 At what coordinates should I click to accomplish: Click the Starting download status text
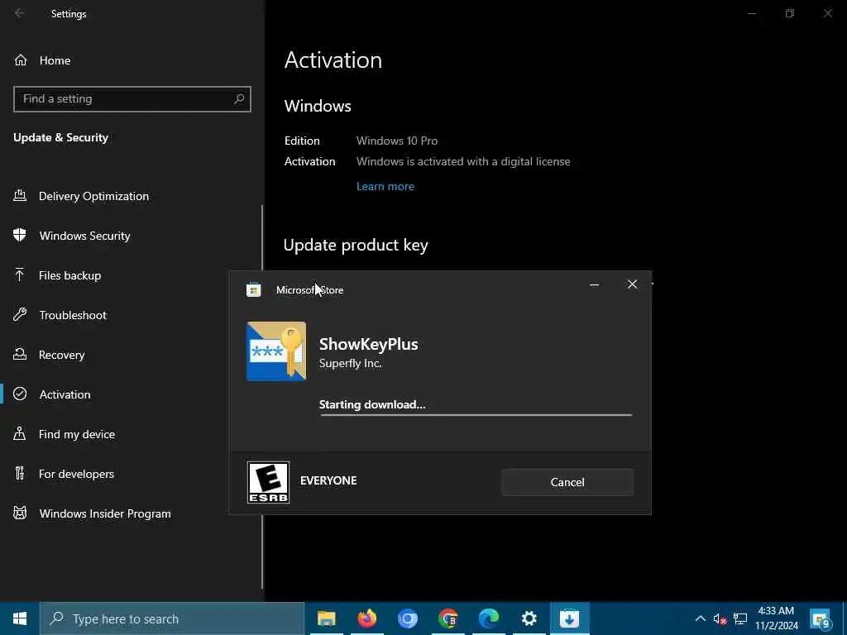tap(372, 404)
